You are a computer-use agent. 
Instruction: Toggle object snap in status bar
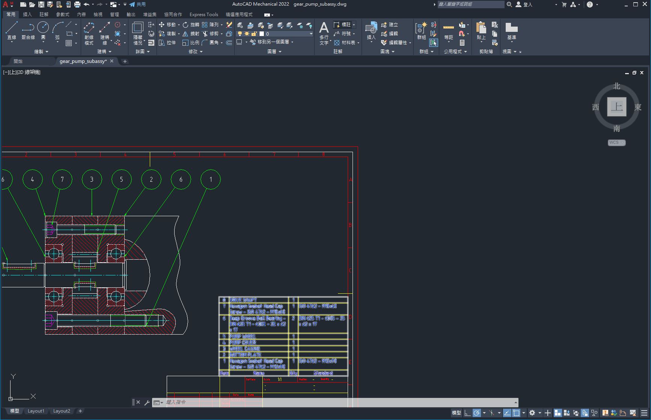516,413
